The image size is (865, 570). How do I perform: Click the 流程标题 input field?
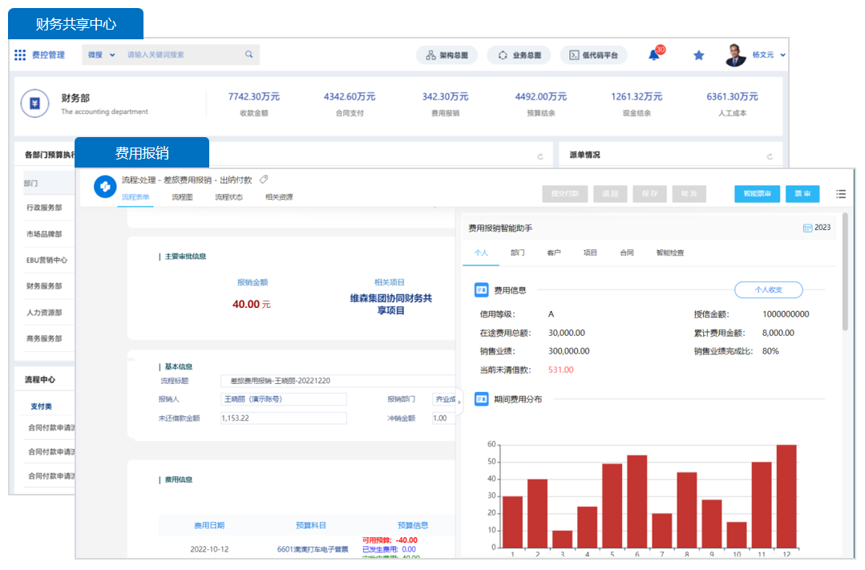(338, 381)
